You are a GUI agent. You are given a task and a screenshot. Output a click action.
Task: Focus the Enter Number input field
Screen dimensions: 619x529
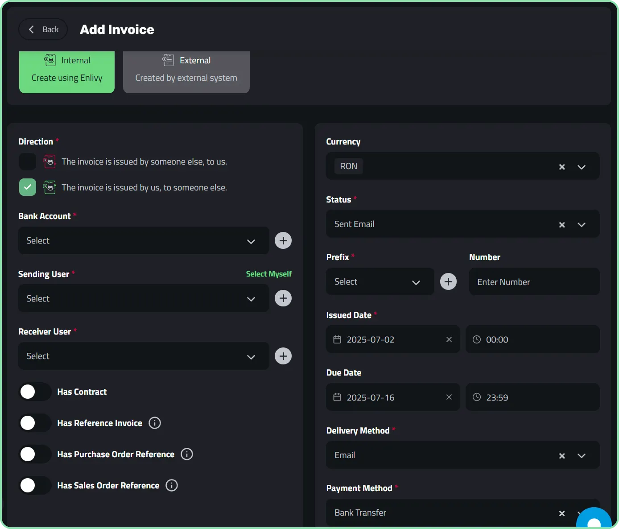tap(534, 282)
